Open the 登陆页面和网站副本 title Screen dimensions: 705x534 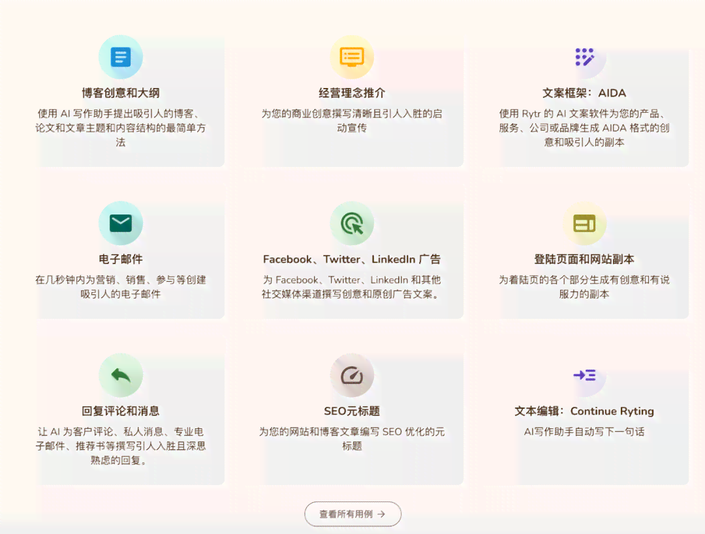(x=584, y=259)
